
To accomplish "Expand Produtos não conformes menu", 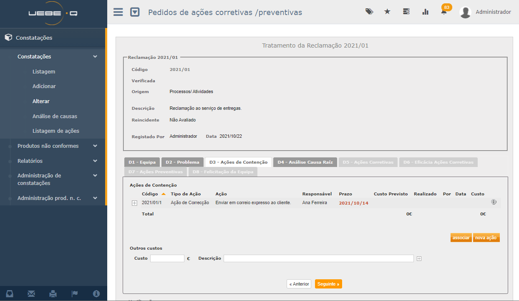I will [48, 146].
